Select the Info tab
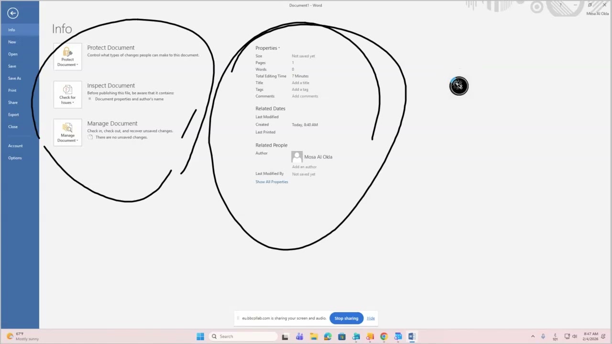Viewport: 612px width, 344px height. point(20,30)
